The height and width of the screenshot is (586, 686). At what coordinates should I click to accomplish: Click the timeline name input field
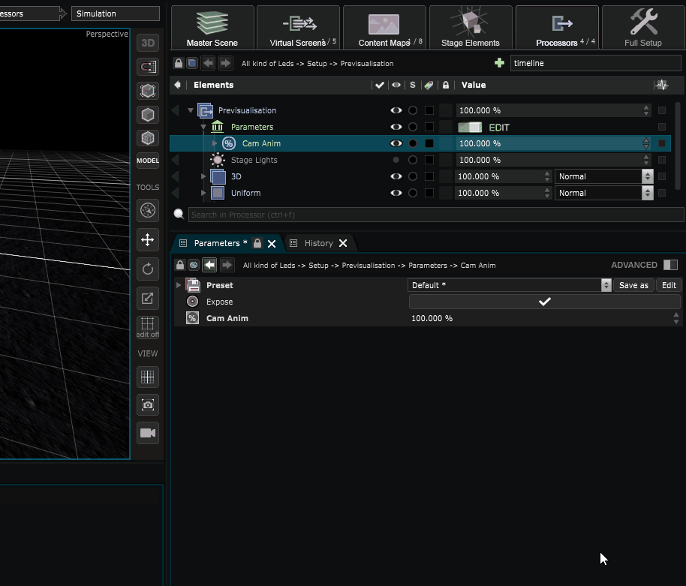point(595,63)
